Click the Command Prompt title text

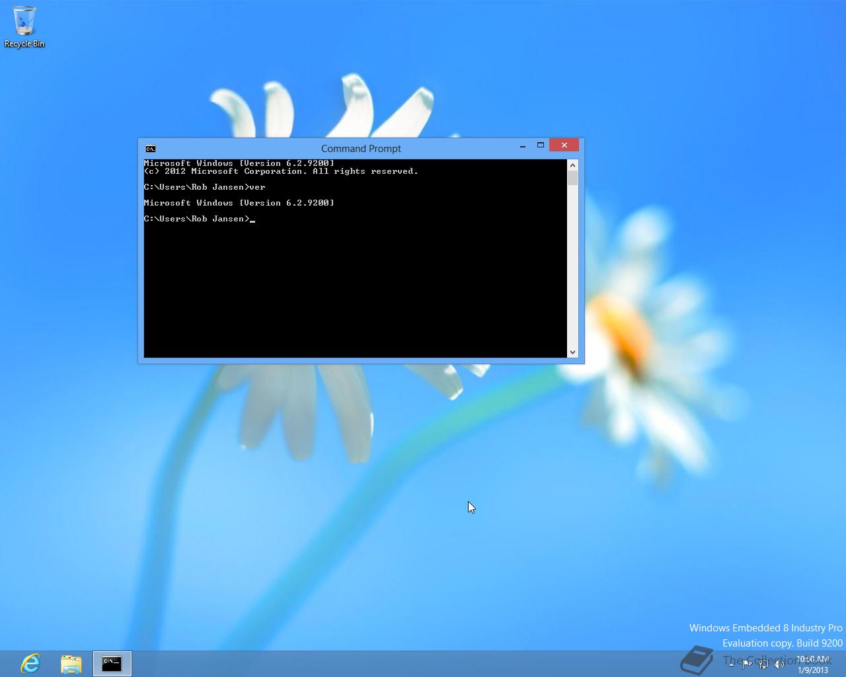click(x=361, y=149)
